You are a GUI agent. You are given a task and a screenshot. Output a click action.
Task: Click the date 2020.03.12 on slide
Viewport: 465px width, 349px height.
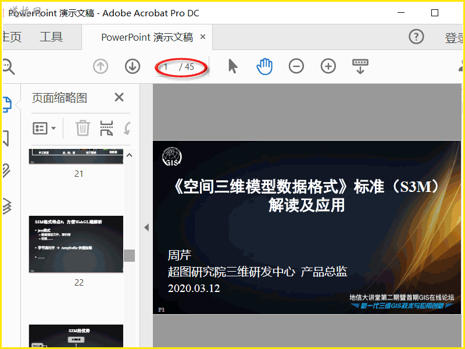(194, 289)
